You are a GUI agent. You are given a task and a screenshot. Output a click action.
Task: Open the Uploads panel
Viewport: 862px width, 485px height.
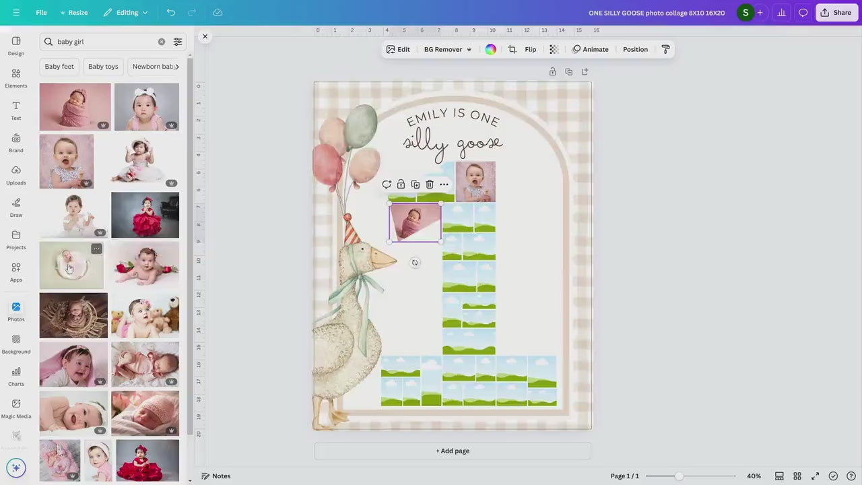tap(16, 174)
